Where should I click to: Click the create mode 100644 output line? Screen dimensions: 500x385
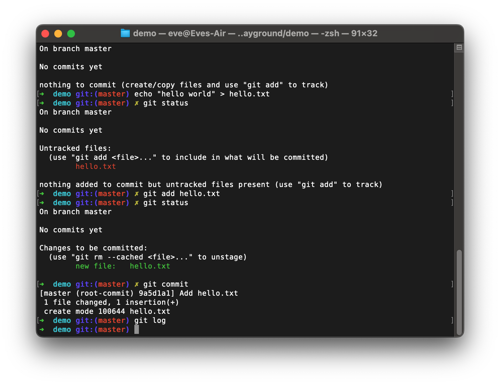click(107, 311)
